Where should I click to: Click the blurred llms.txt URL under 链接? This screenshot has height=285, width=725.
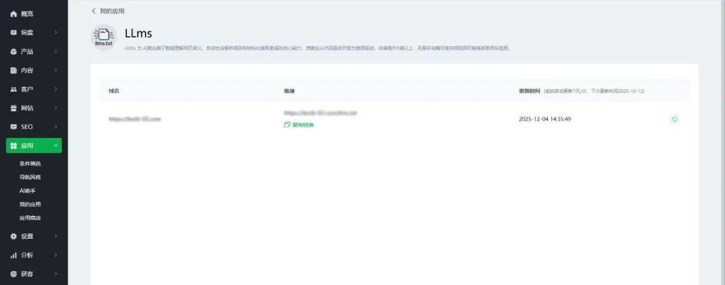320,113
